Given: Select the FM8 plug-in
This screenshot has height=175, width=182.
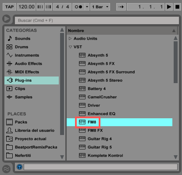Looking at the screenshot, I should 120,122.
